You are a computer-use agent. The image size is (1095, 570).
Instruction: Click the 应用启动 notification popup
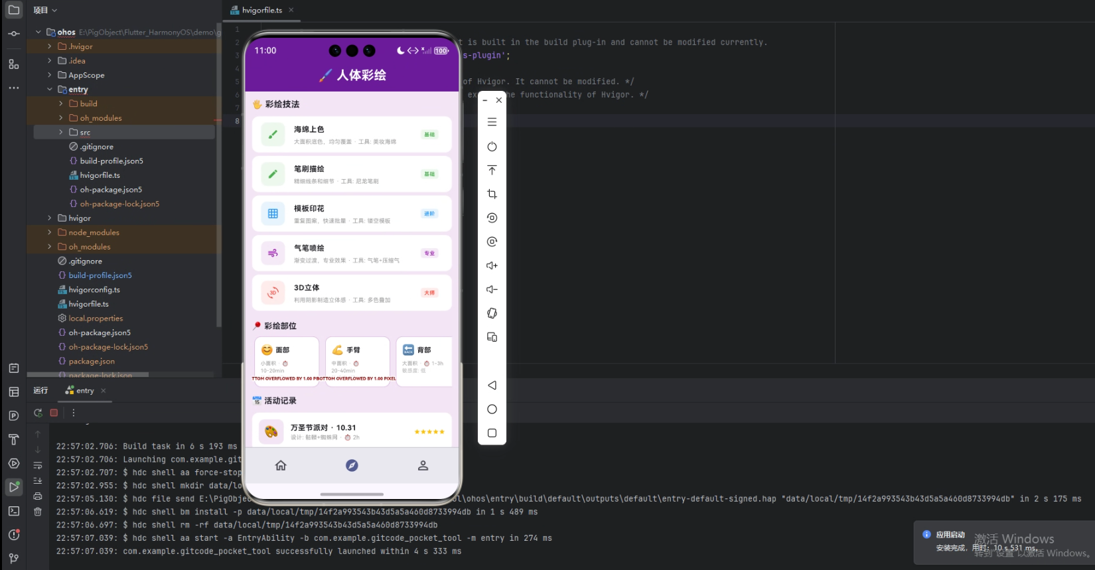click(1003, 542)
